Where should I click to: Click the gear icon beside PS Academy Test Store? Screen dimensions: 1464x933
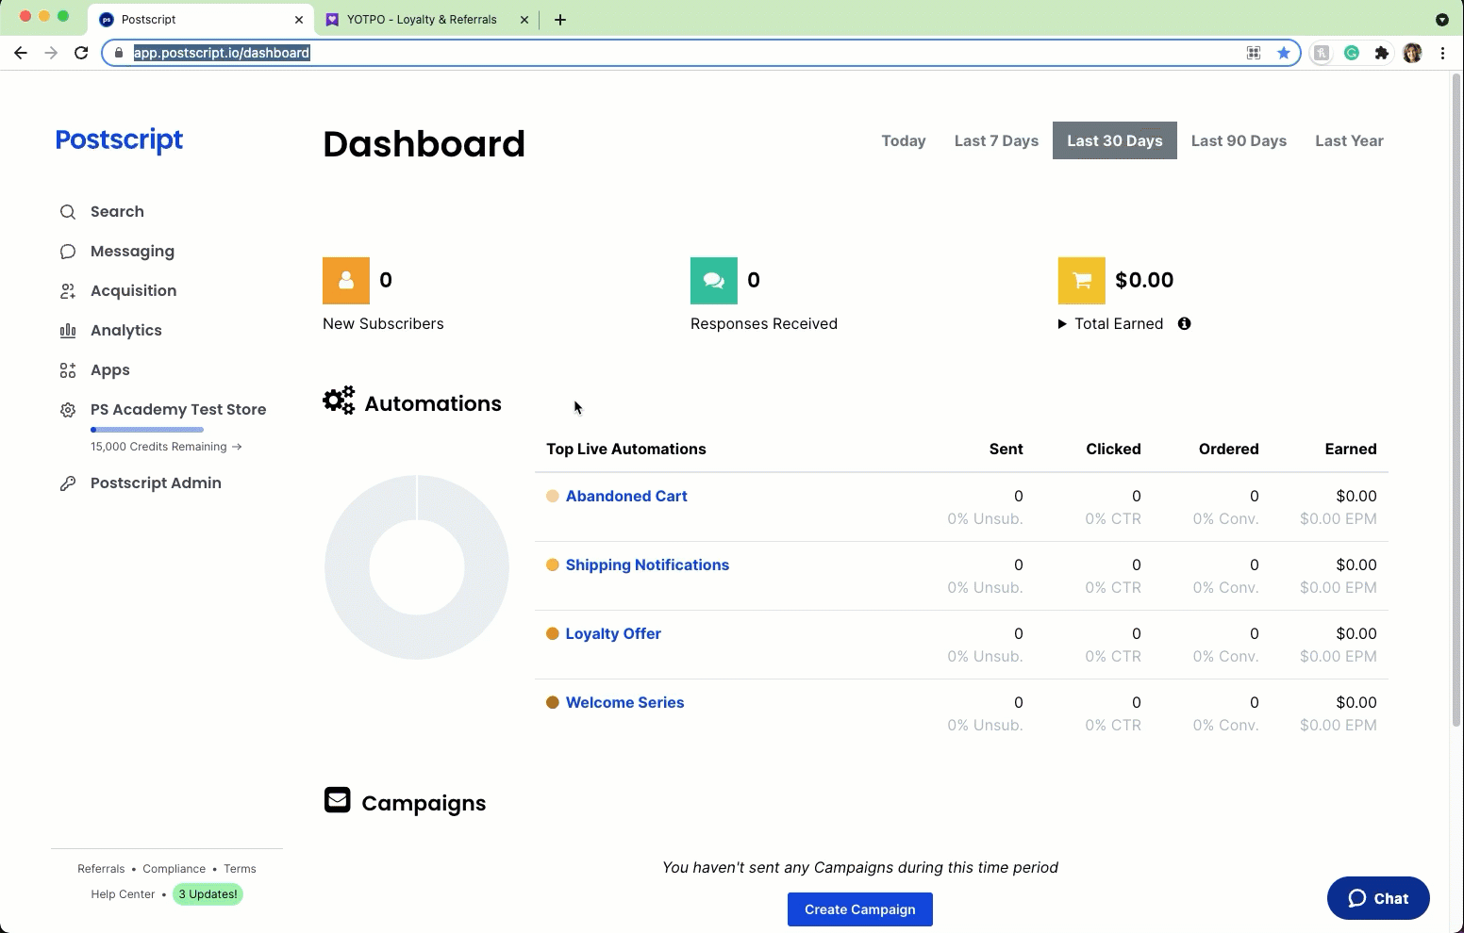[68, 410]
